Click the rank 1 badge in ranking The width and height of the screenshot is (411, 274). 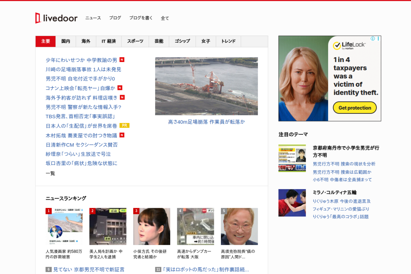[x=48, y=211]
